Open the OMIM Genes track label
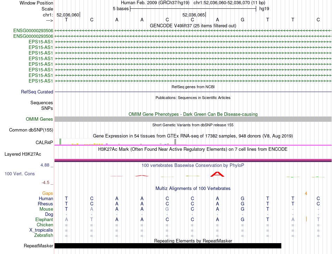This screenshot has width=332, height=254. tap(39, 119)
